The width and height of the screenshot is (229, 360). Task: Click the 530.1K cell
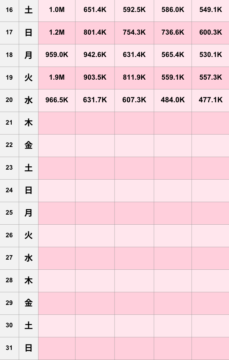[x=211, y=55]
